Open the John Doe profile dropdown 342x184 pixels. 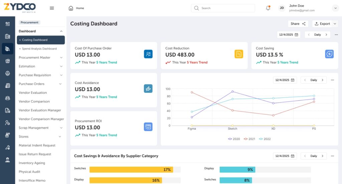(x=335, y=8)
